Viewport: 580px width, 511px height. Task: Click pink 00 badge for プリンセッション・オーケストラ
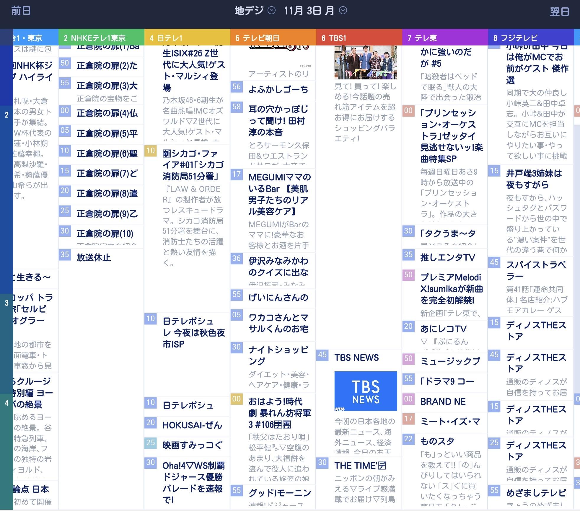408,111
